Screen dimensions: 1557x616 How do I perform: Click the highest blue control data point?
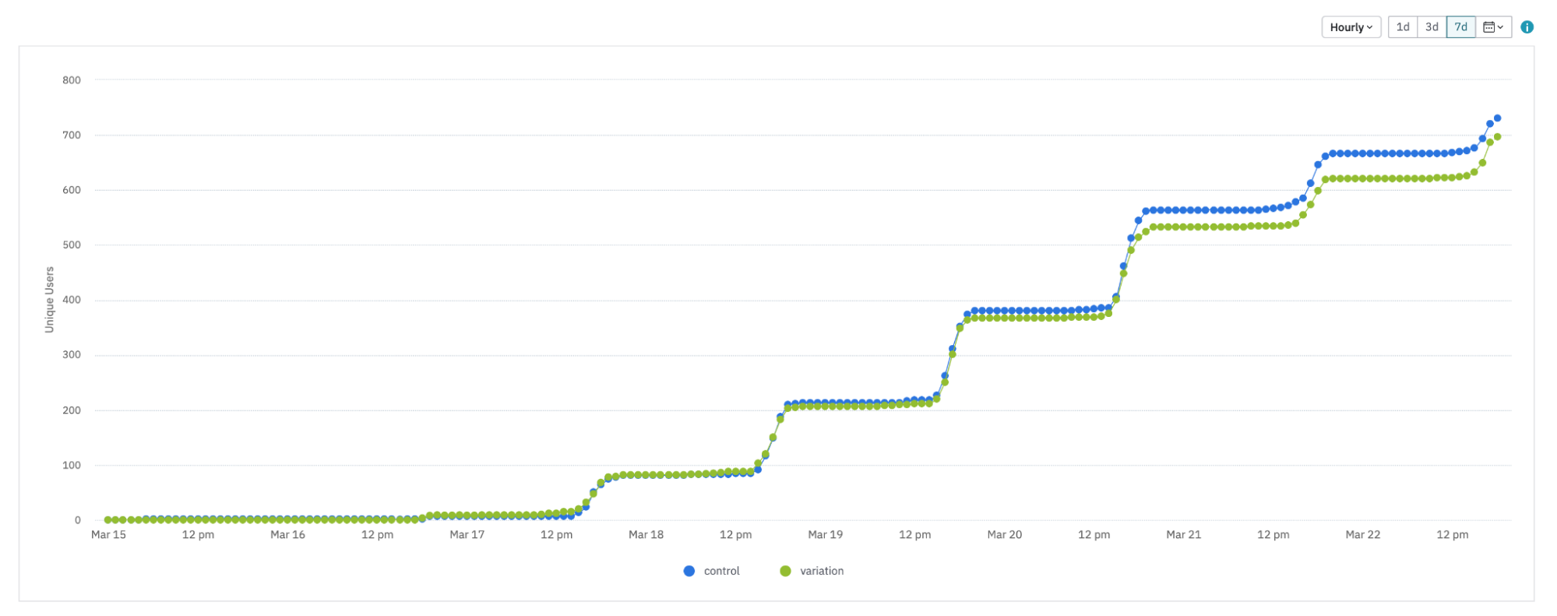tap(1497, 118)
